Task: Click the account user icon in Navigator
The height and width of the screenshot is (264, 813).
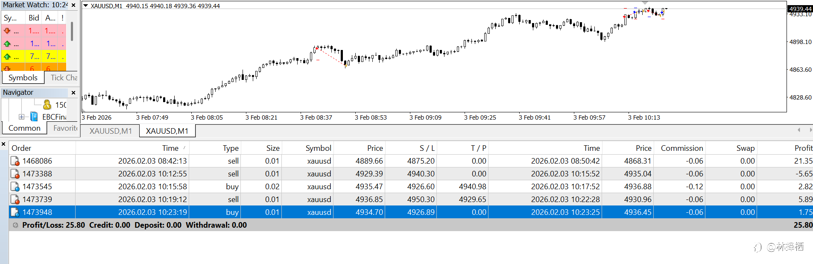Action: click(x=47, y=105)
